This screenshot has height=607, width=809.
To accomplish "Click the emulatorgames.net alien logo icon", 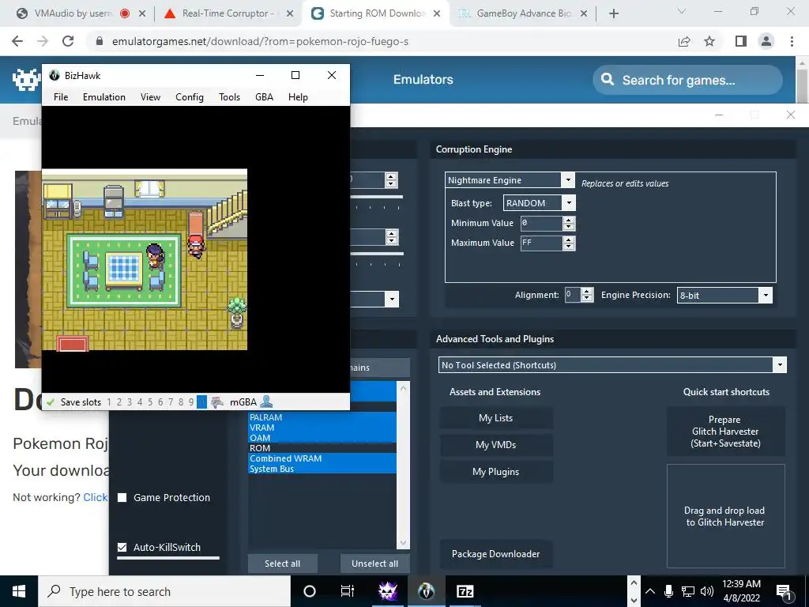I will [26, 79].
